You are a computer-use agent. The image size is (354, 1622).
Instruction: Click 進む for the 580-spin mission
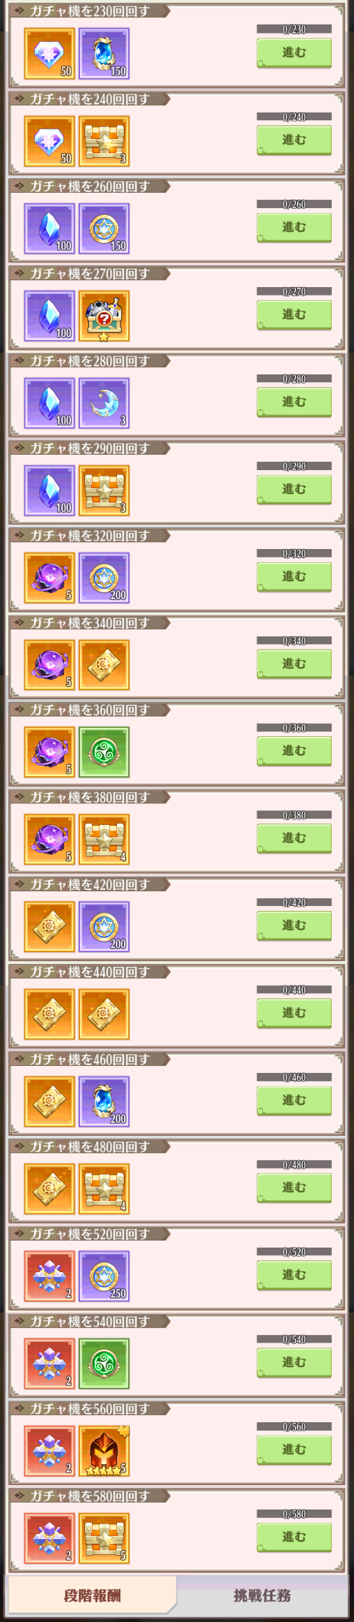[x=294, y=1537]
